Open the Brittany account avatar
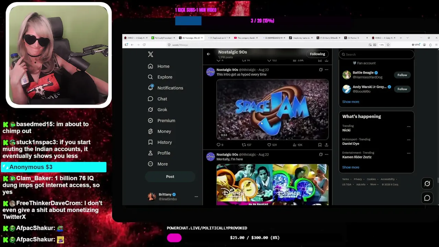Viewport: 439px width, 247px height. pos(152,197)
